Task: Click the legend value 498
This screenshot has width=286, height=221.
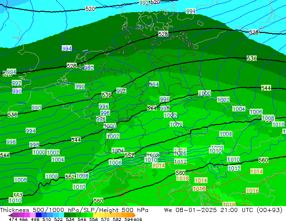Action: click(35, 219)
